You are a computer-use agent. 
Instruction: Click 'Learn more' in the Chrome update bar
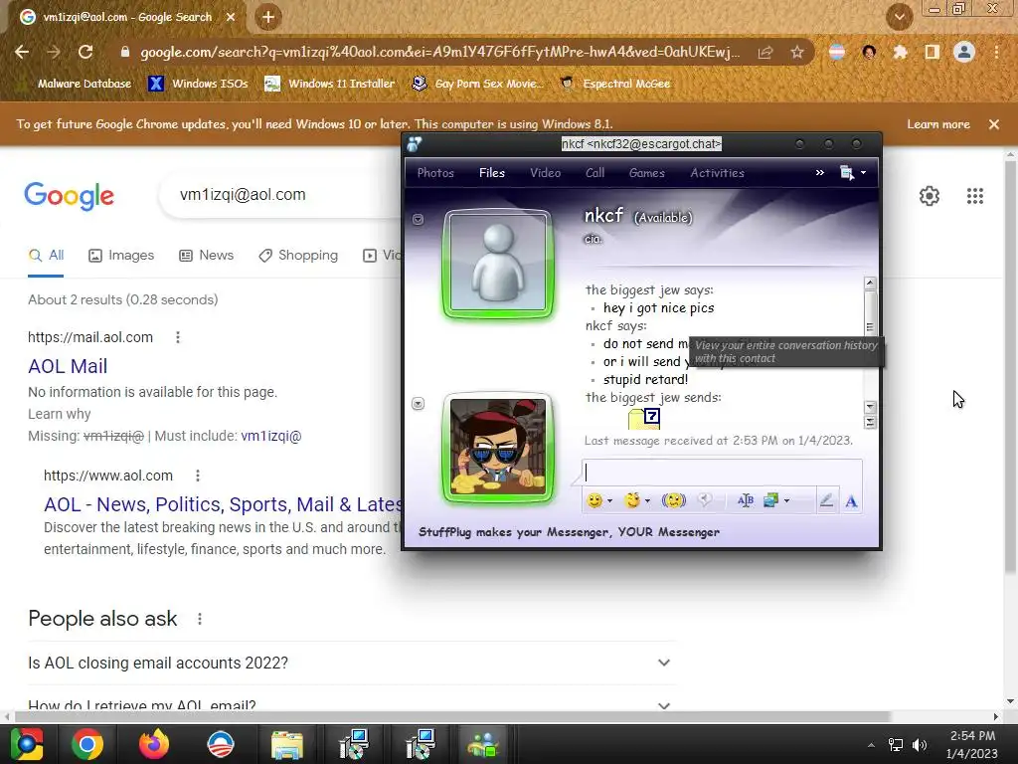tap(938, 124)
